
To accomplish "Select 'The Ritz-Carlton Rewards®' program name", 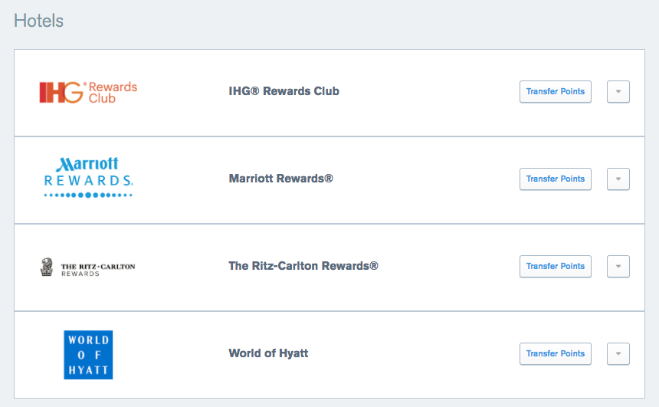I will click(x=303, y=266).
